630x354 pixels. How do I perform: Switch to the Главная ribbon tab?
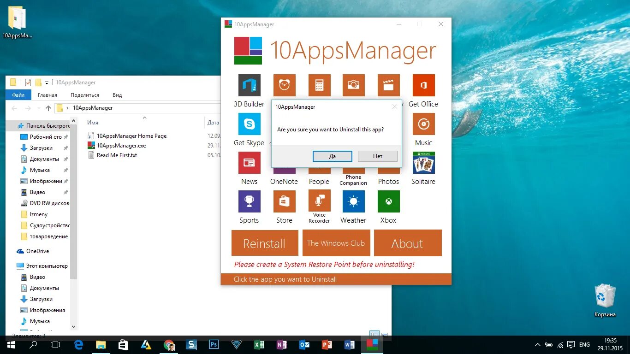click(x=48, y=95)
